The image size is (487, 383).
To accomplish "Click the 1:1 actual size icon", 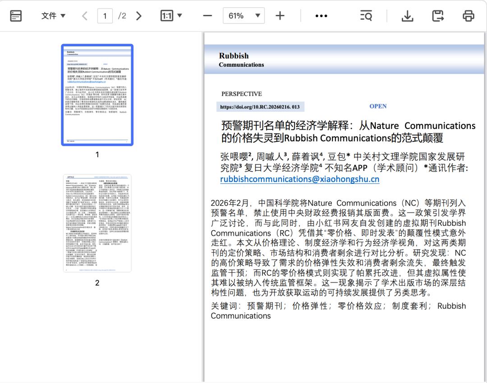I will [x=167, y=16].
